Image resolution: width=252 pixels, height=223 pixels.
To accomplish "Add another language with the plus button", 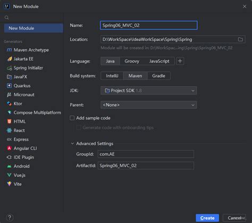I will [180, 61].
